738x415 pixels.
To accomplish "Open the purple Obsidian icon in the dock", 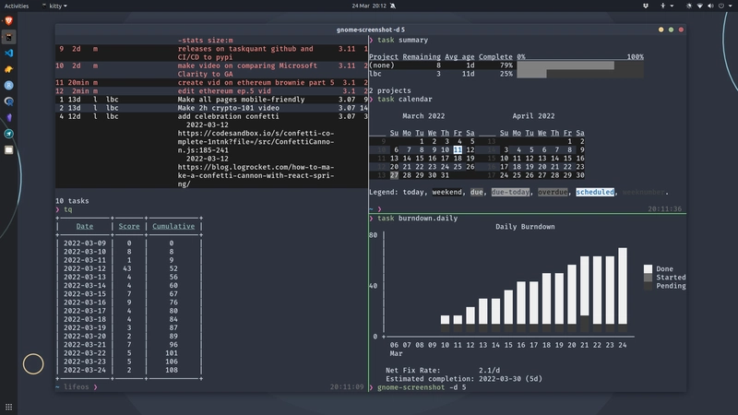I will 9,118.
